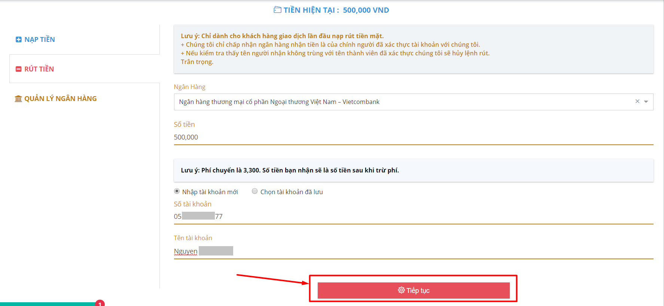Open the bank dropdown arrow
664x306 pixels.
point(646,102)
